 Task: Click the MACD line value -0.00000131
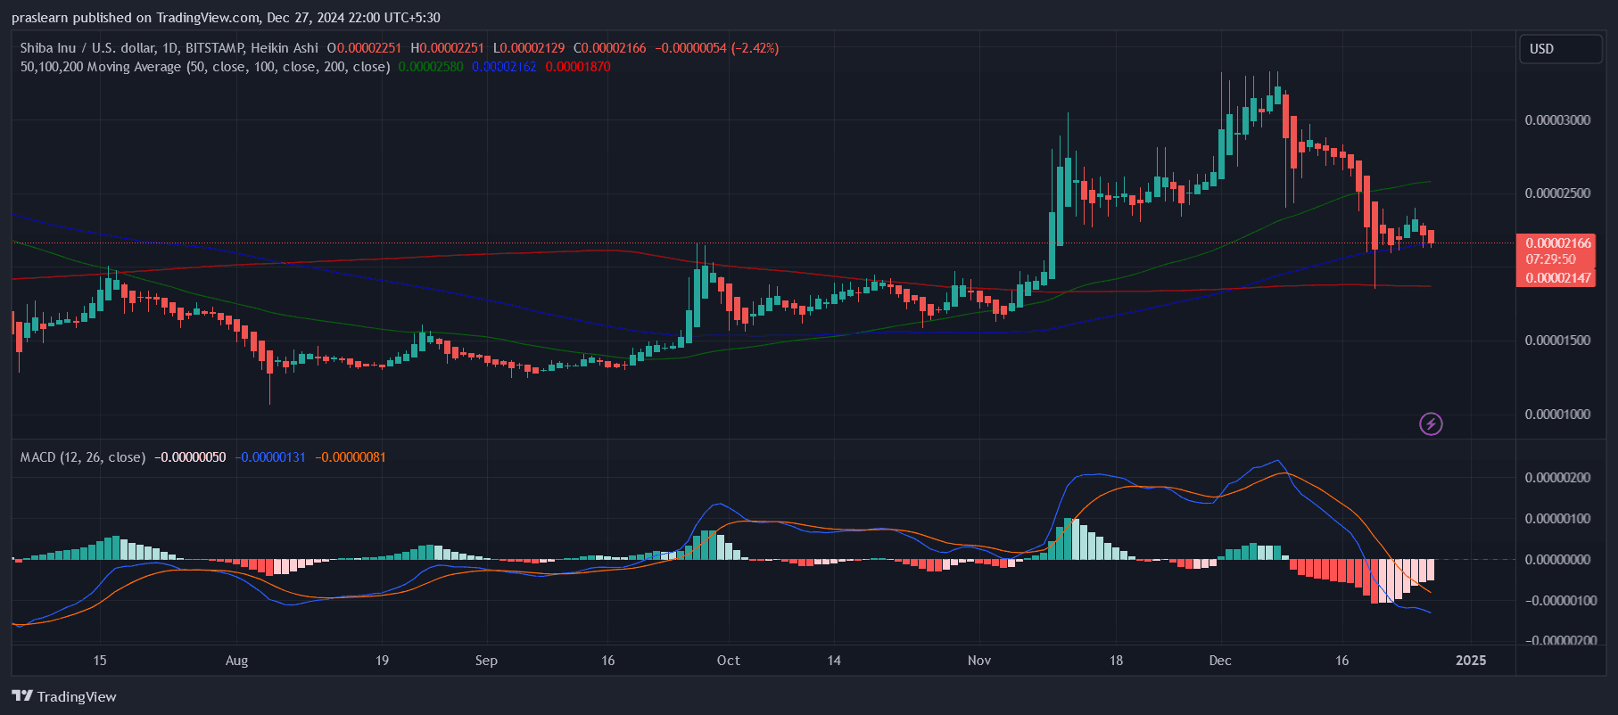click(270, 457)
